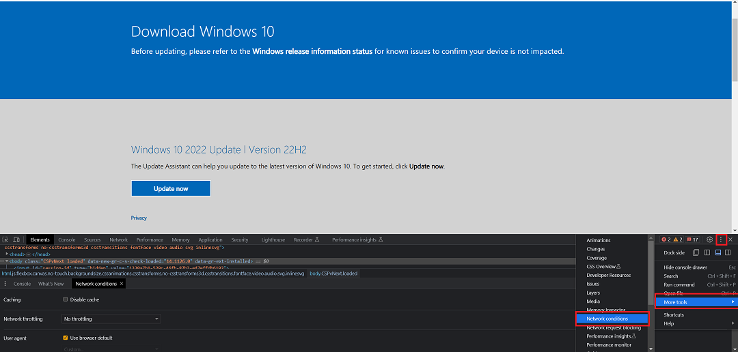Image resolution: width=738 pixels, height=352 pixels.
Task: Close the Network conditions drawer tab
Action: pos(122,284)
